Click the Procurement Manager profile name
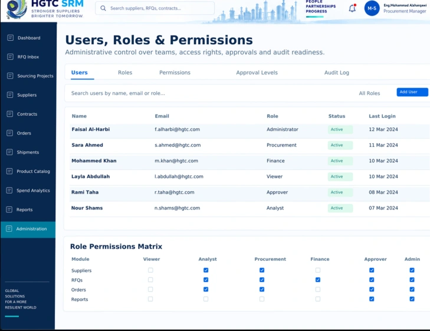This screenshot has width=430, height=331. coord(405,11)
